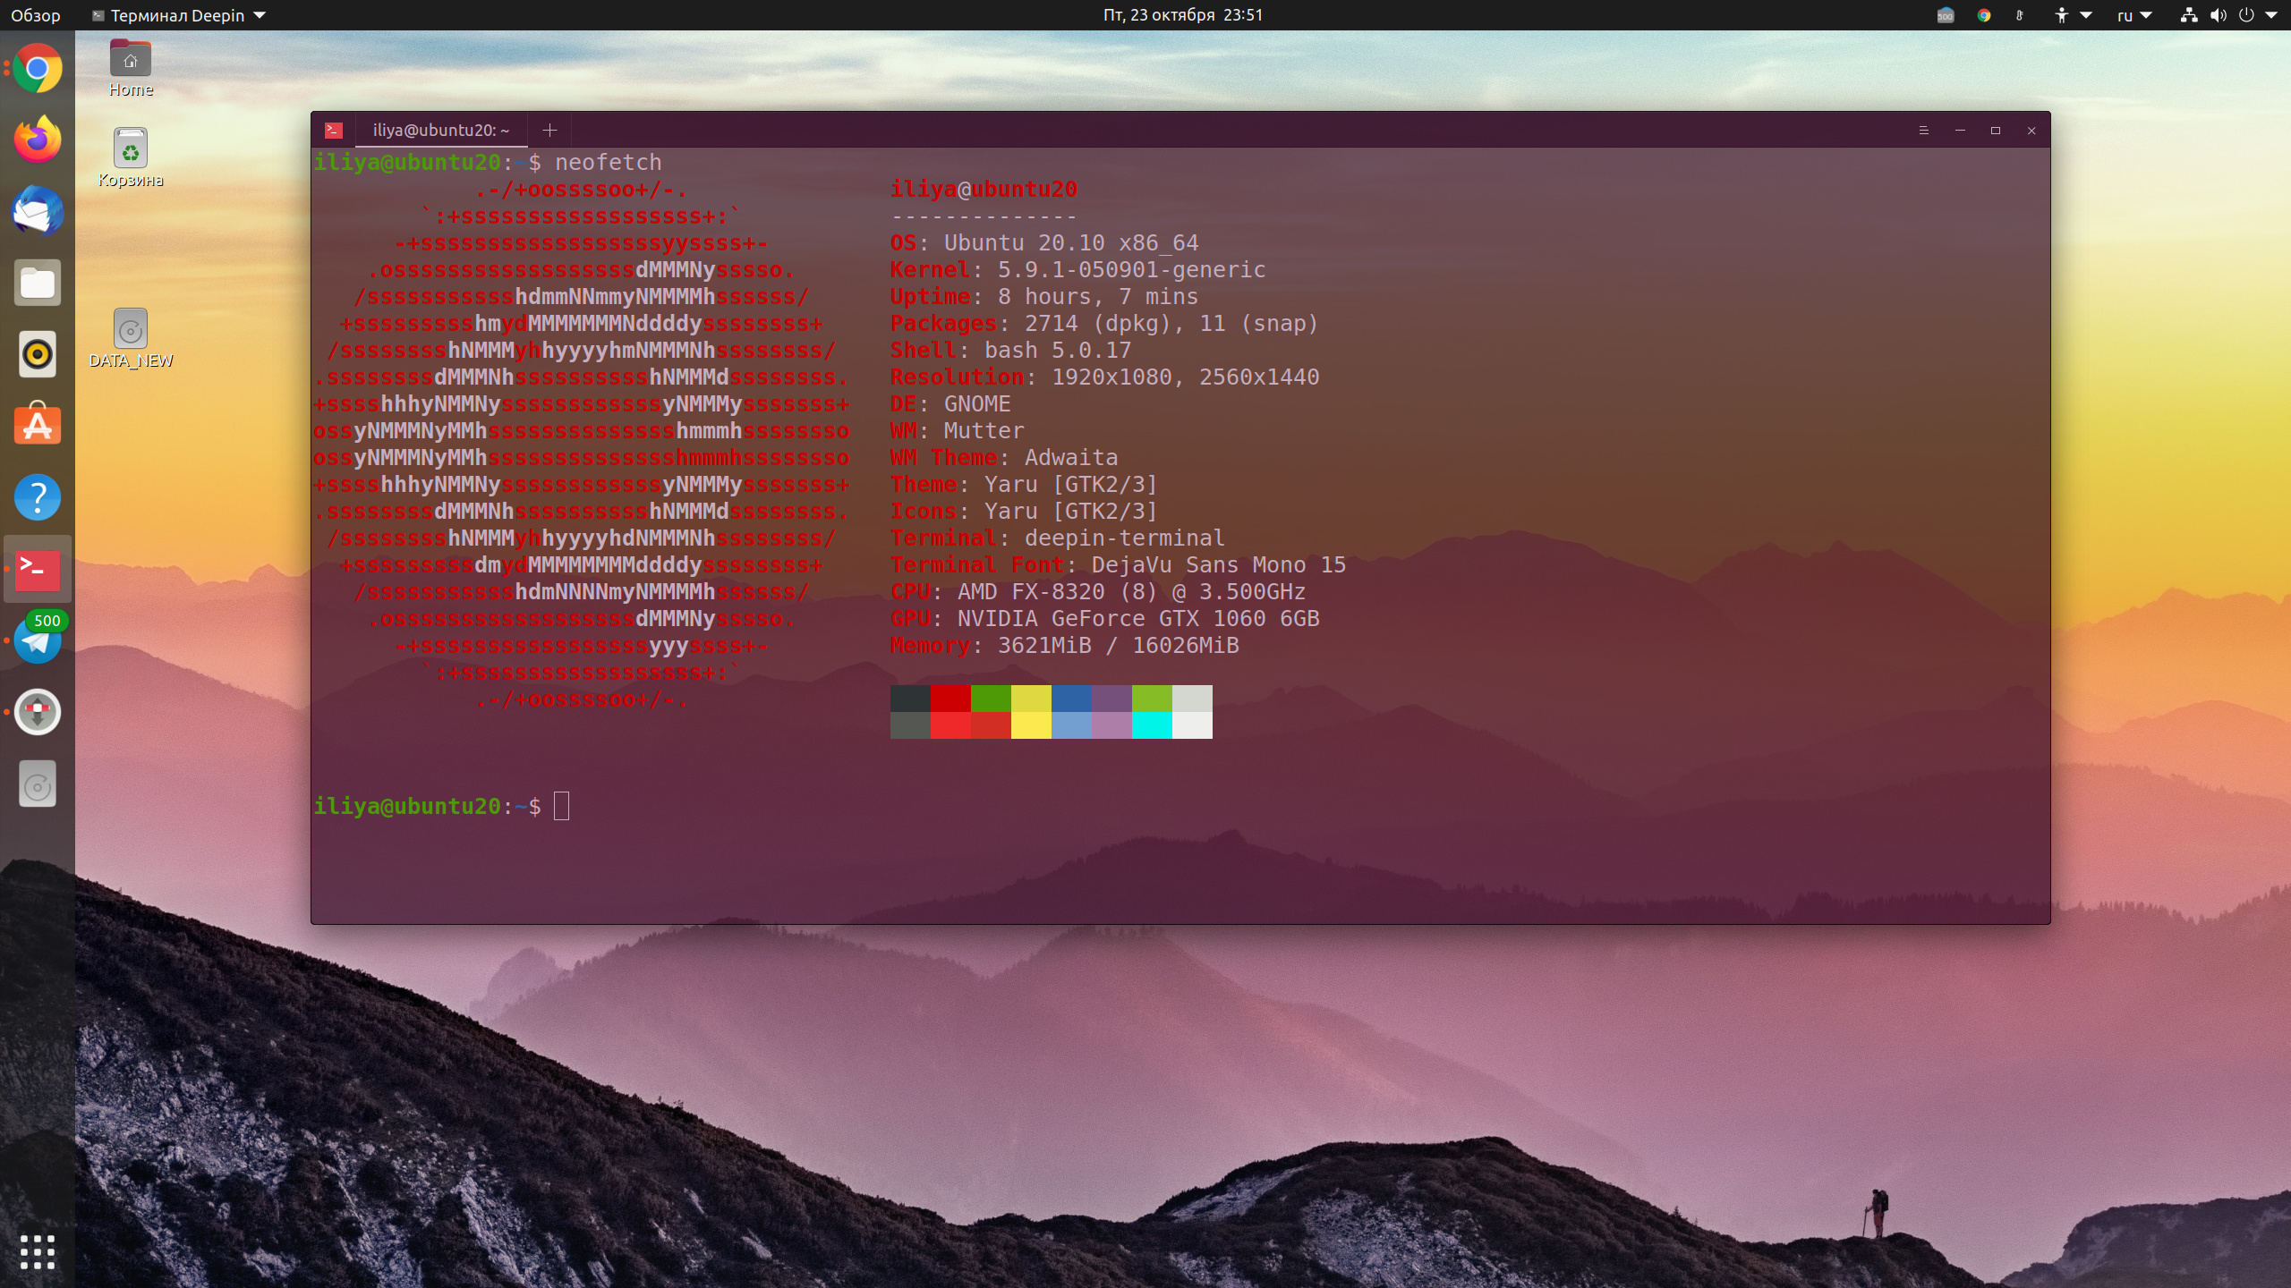Open the clock showing Пт, 23 октября 23:51
The image size is (2291, 1288).
coord(1182,15)
